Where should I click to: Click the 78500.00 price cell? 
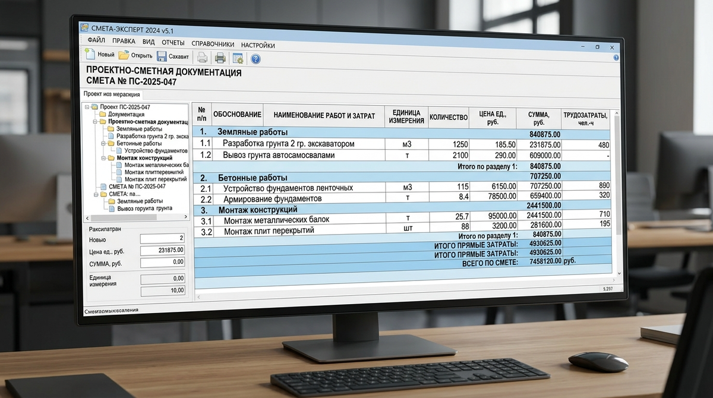(493, 197)
